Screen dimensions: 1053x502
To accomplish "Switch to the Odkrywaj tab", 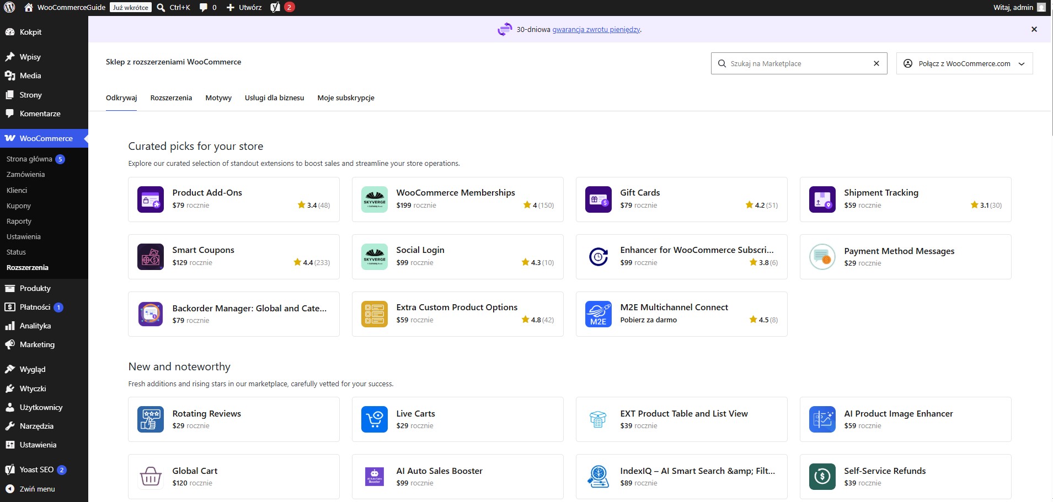I will 121,98.
